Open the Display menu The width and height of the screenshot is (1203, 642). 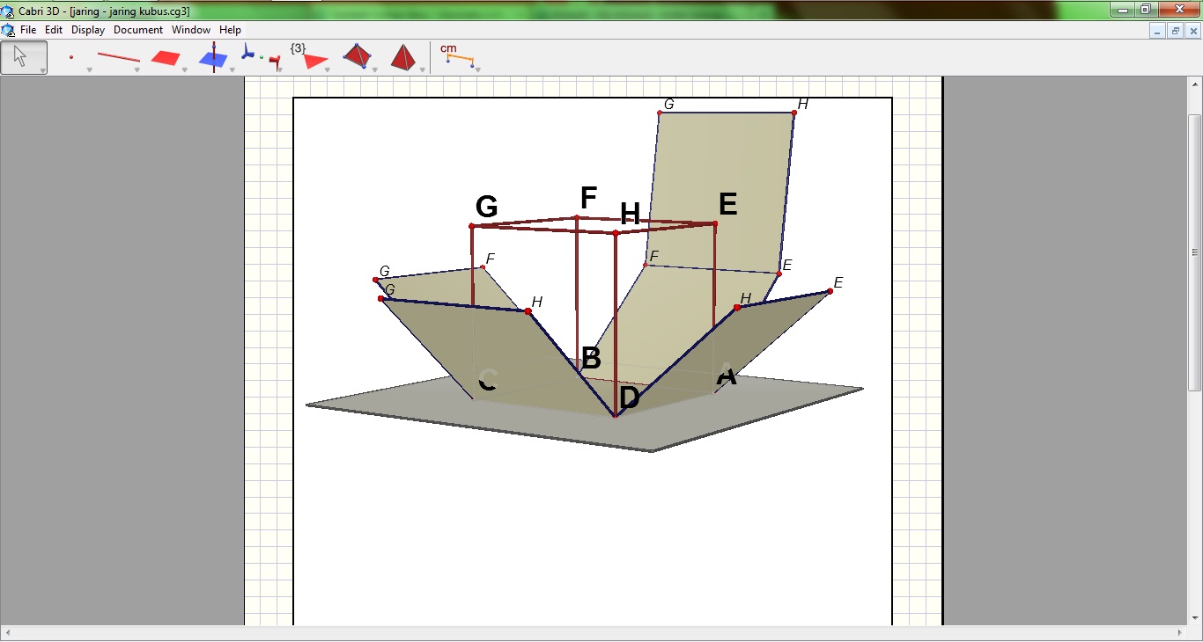(x=87, y=29)
